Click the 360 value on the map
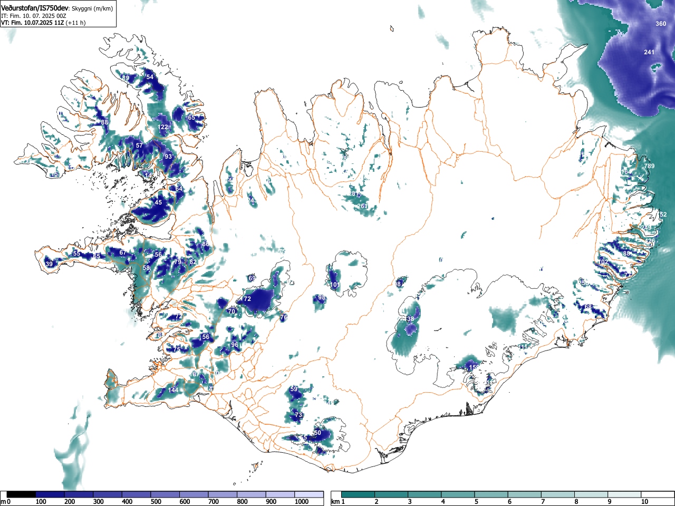The width and height of the screenshot is (675, 506). (661, 24)
